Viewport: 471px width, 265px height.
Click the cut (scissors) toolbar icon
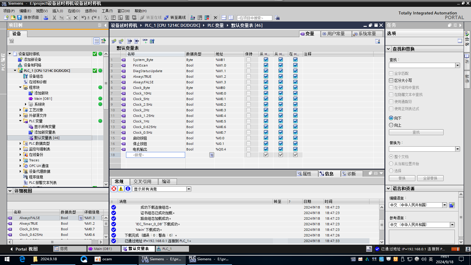pos(54,18)
